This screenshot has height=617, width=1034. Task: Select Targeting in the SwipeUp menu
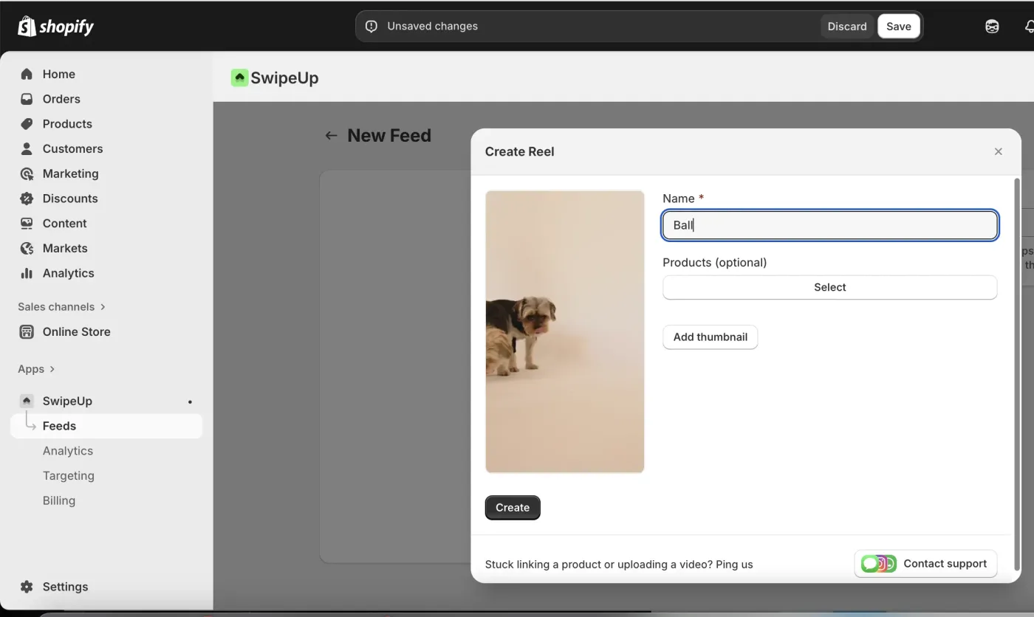point(68,475)
